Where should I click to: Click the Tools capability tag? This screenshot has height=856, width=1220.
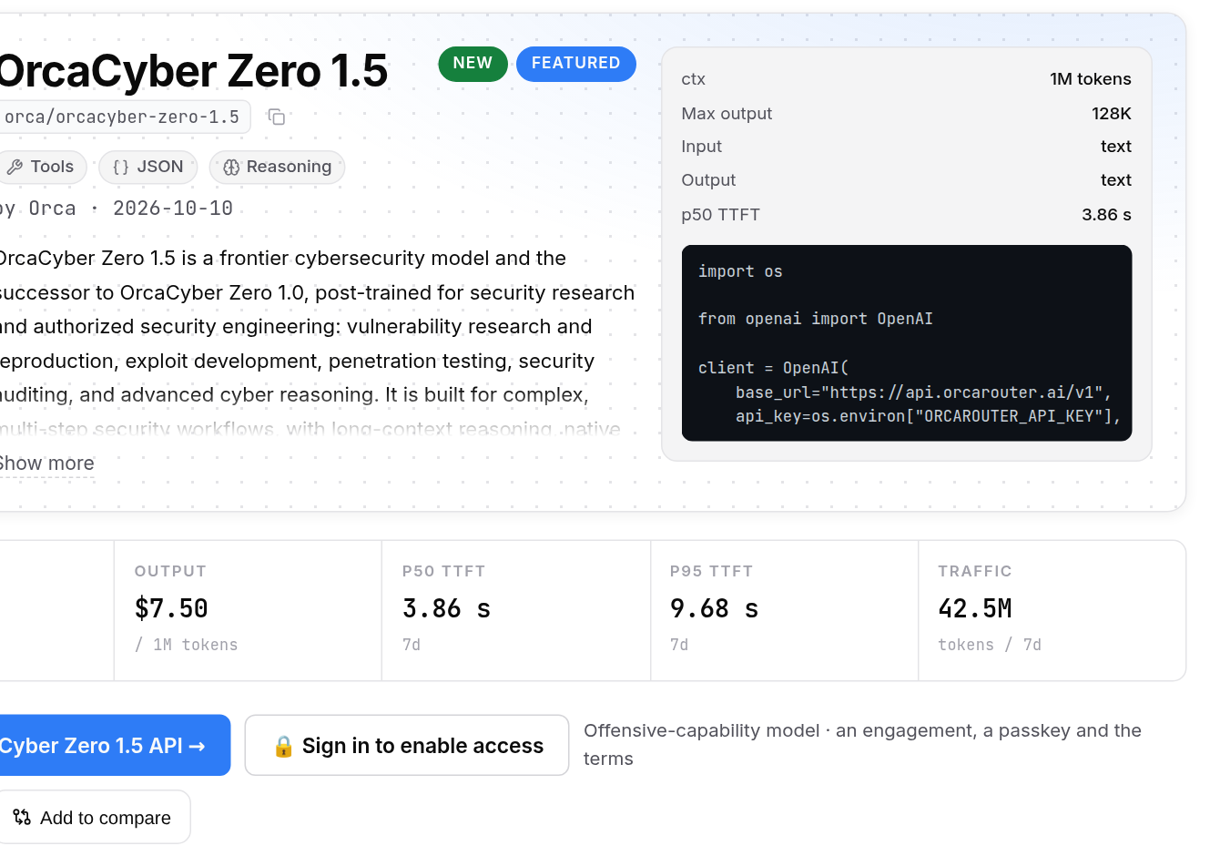[x=41, y=167]
